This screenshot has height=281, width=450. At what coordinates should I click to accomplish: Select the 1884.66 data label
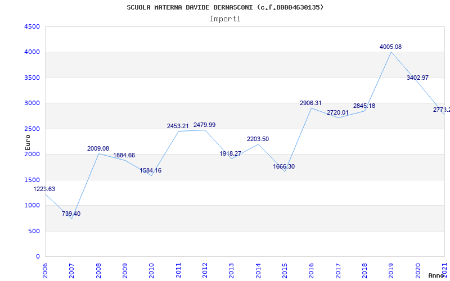coord(124,156)
